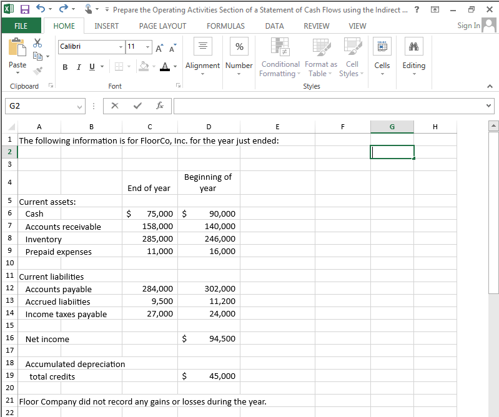
Task: Toggle bold formatting
Action: tap(65, 67)
